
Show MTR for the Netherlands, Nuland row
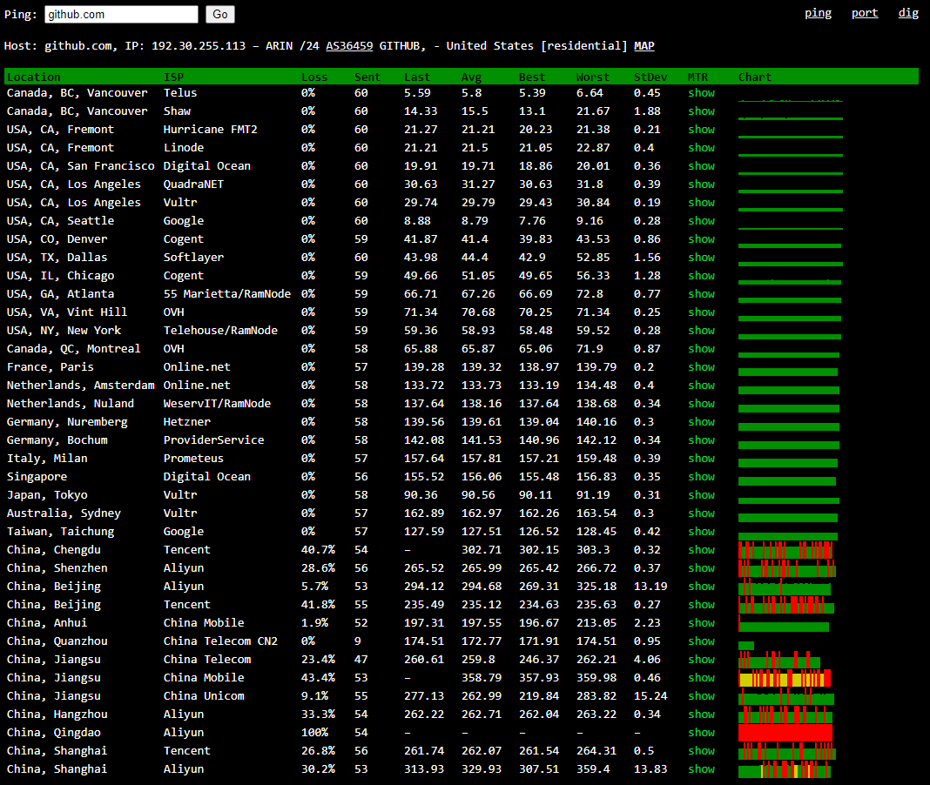pyautogui.click(x=701, y=404)
